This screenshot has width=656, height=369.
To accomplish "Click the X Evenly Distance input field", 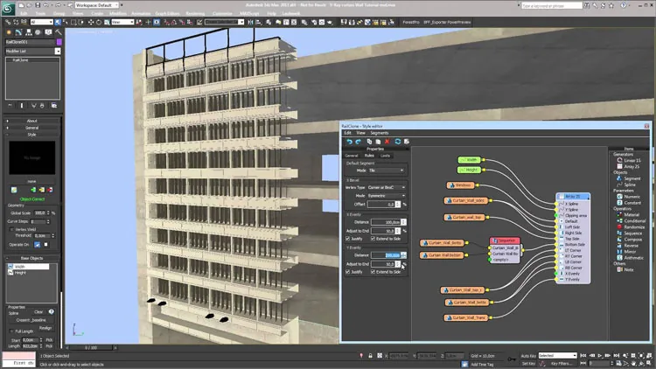I will click(386, 222).
